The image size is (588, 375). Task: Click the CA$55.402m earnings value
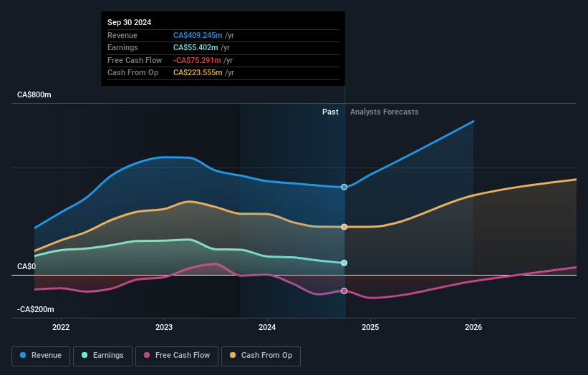coord(196,47)
